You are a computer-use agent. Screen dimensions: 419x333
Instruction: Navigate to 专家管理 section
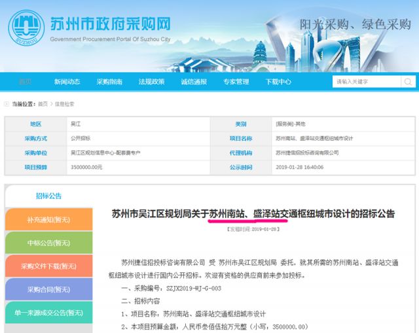[x=236, y=82]
